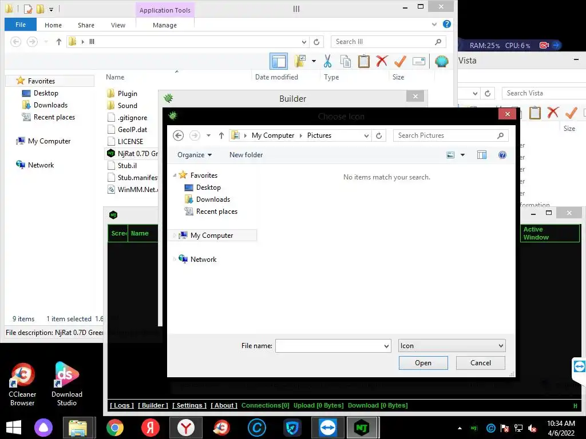Click the orange checkmark icon in III toolbar
The image size is (586, 439).
pos(400,61)
